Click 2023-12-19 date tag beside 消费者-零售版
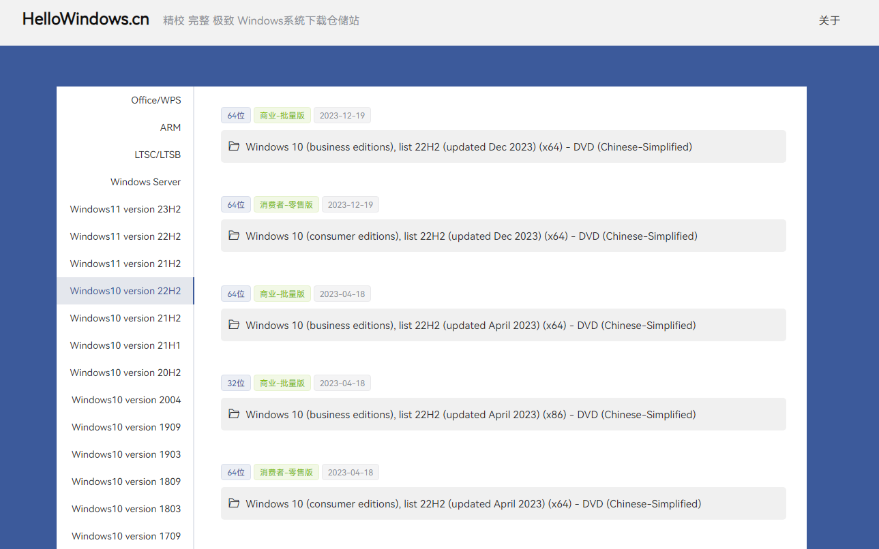The height and width of the screenshot is (549, 879). 351,204
